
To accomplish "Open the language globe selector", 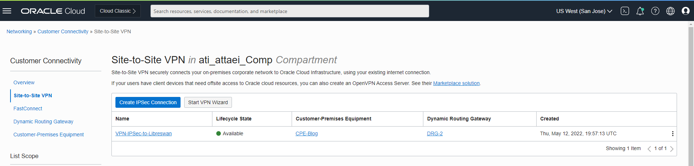I will tap(670, 11).
